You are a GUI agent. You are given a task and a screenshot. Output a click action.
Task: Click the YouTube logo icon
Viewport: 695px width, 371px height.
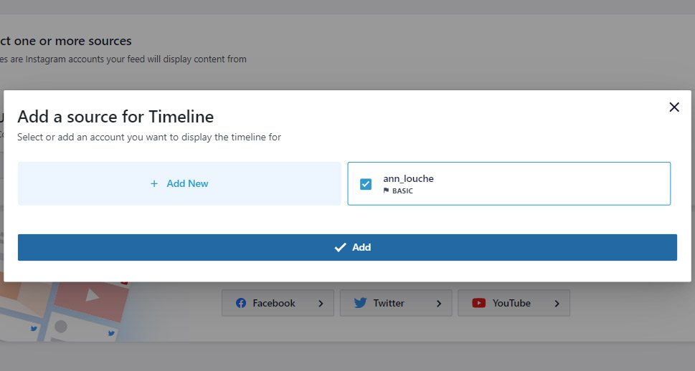(478, 303)
